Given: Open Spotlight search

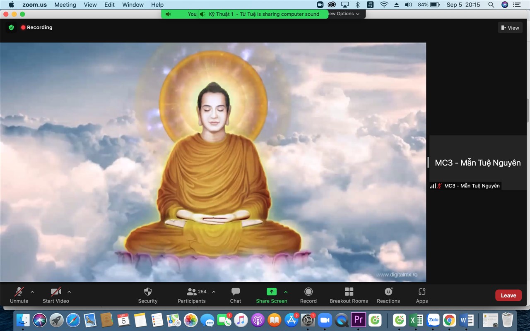Looking at the screenshot, I should [491, 5].
